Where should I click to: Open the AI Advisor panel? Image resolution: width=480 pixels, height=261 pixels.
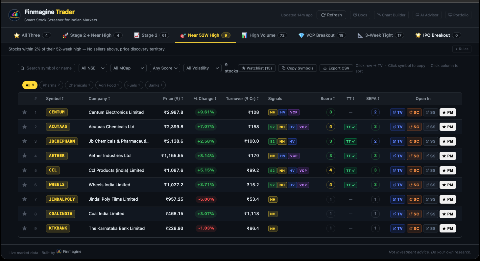pos(427,15)
